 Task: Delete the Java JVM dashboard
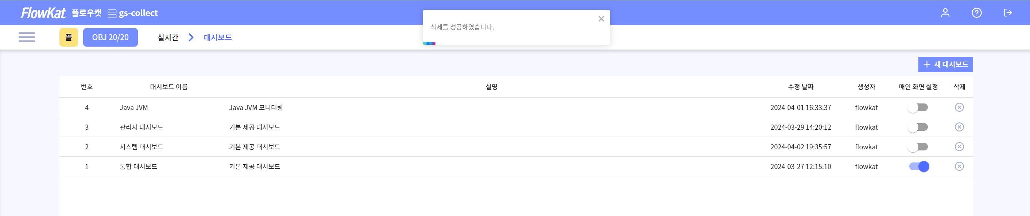point(959,107)
